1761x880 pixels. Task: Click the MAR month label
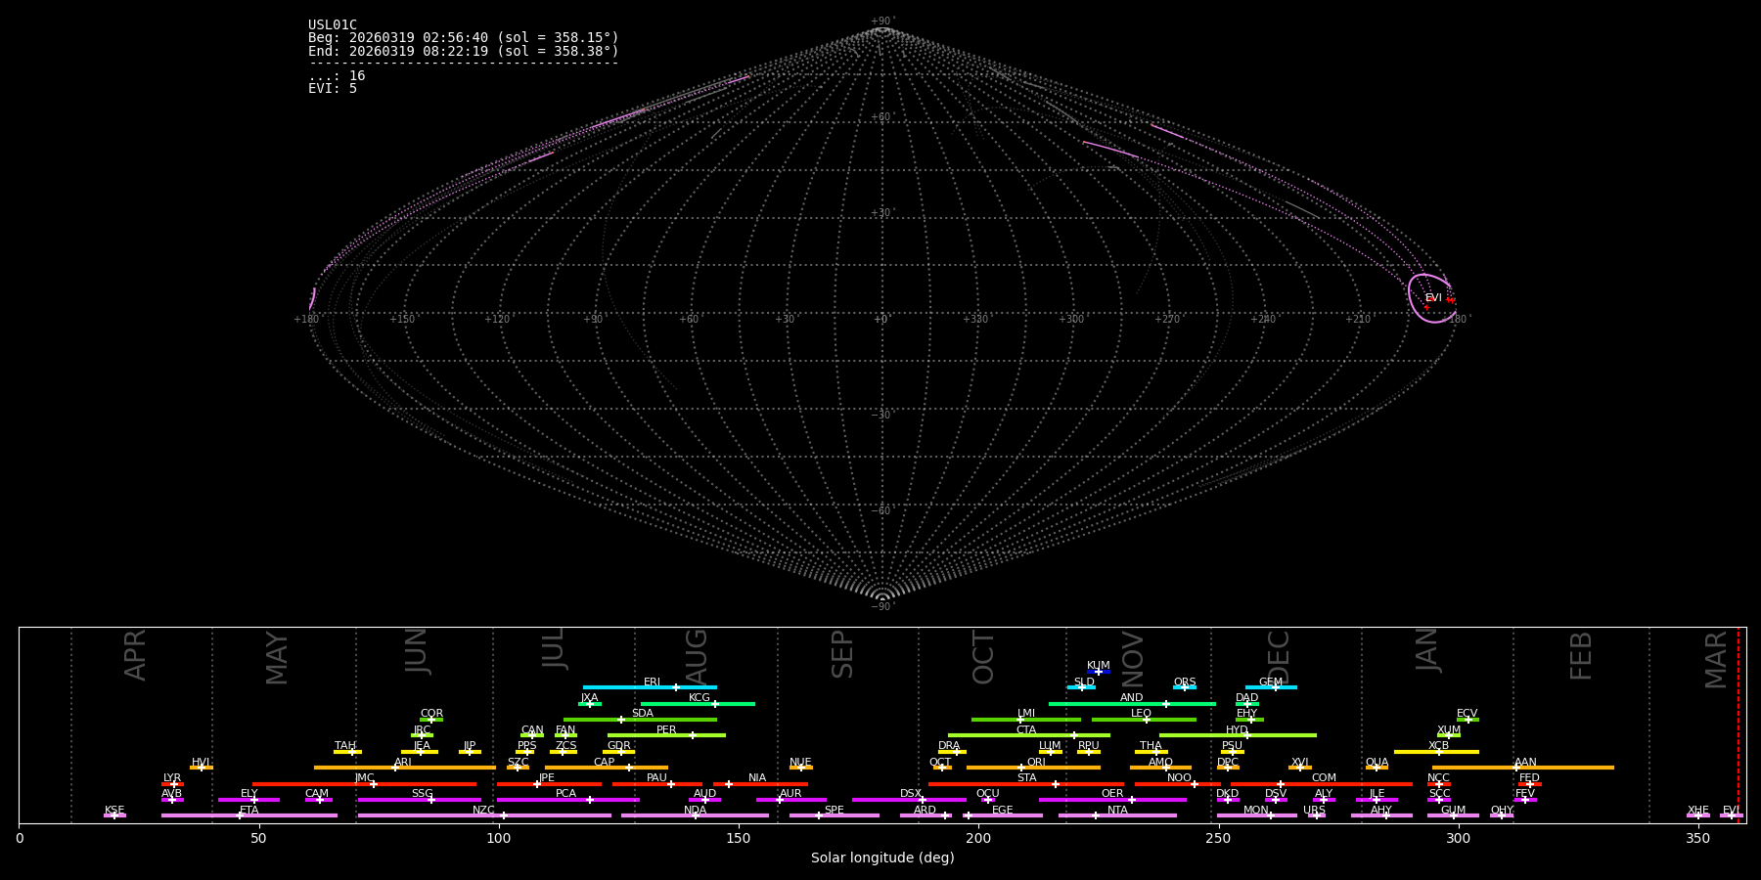1716,659
